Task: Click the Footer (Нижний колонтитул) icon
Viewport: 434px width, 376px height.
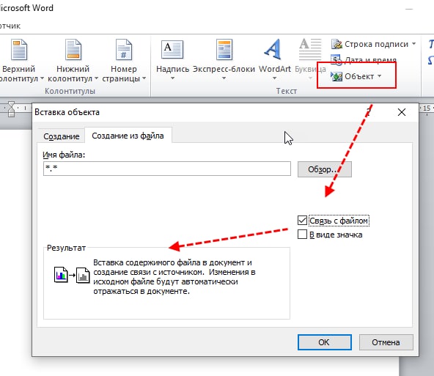Action: (73, 50)
